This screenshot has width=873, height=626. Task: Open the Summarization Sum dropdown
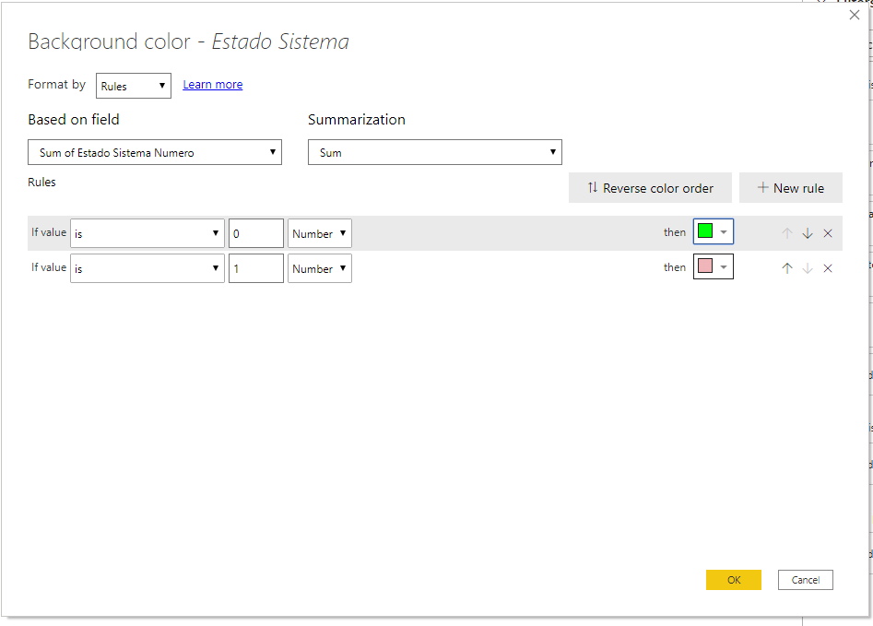point(435,152)
